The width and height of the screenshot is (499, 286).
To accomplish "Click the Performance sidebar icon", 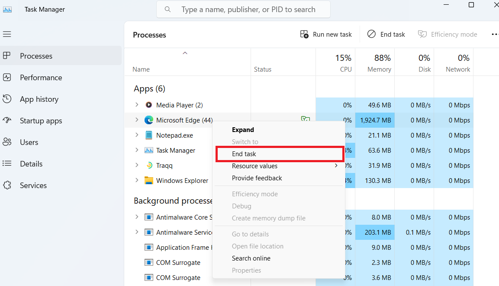I will 6,77.
